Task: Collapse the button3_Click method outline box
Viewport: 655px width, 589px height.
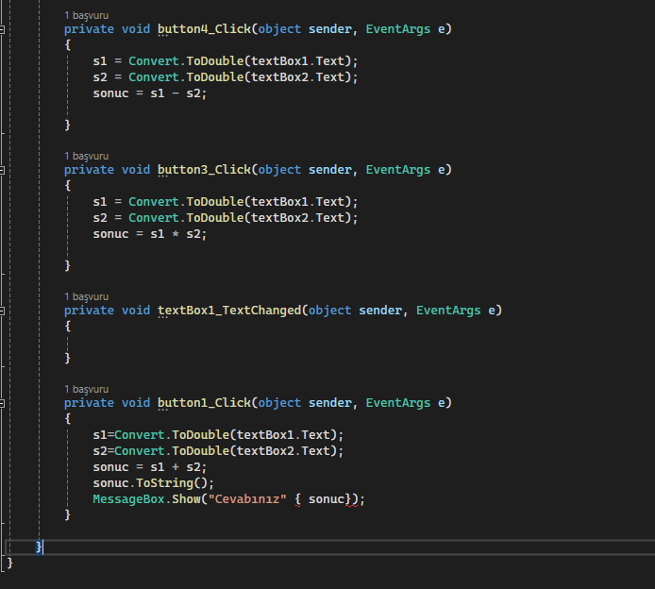Action: (2, 170)
